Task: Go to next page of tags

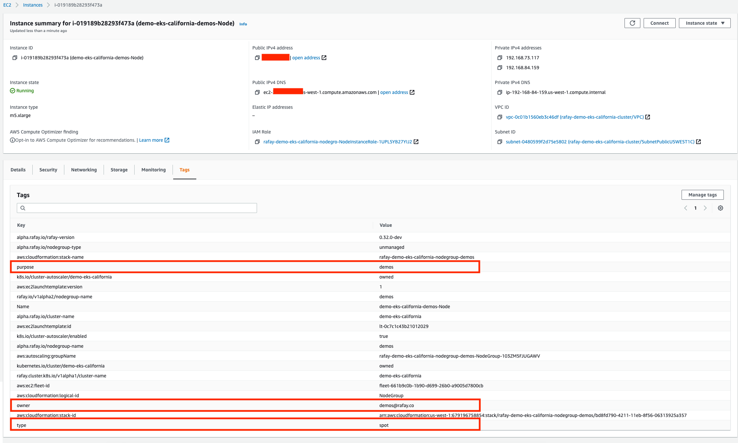Action: pyautogui.click(x=705, y=208)
